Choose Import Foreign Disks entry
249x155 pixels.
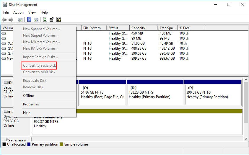pos(40,57)
